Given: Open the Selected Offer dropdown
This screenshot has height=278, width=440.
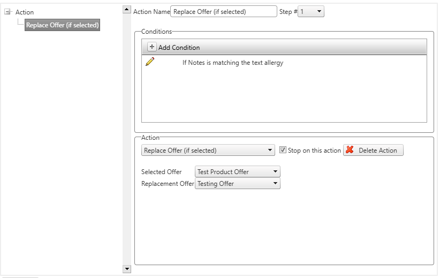Looking at the screenshot, I should (238, 171).
